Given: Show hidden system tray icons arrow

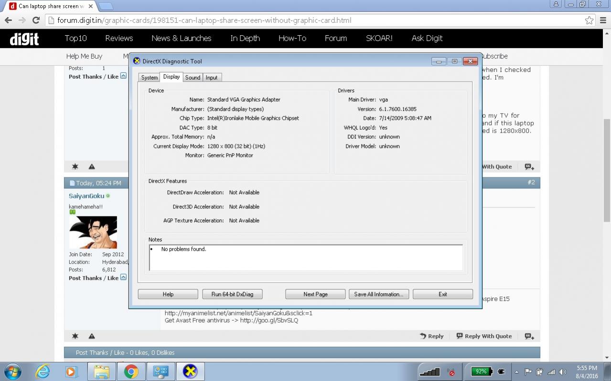Looking at the screenshot, I should (516, 372).
